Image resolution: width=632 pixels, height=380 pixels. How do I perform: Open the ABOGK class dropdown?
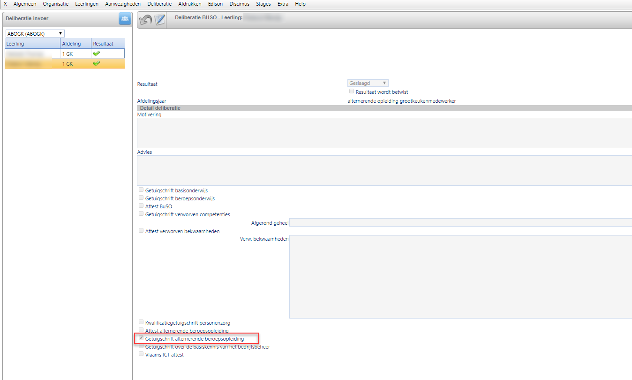coord(35,34)
